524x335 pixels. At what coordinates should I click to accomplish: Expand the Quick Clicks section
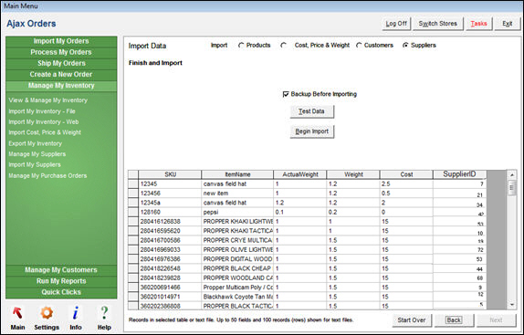[x=61, y=292]
